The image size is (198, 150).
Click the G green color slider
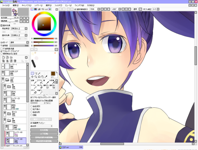click(44, 42)
